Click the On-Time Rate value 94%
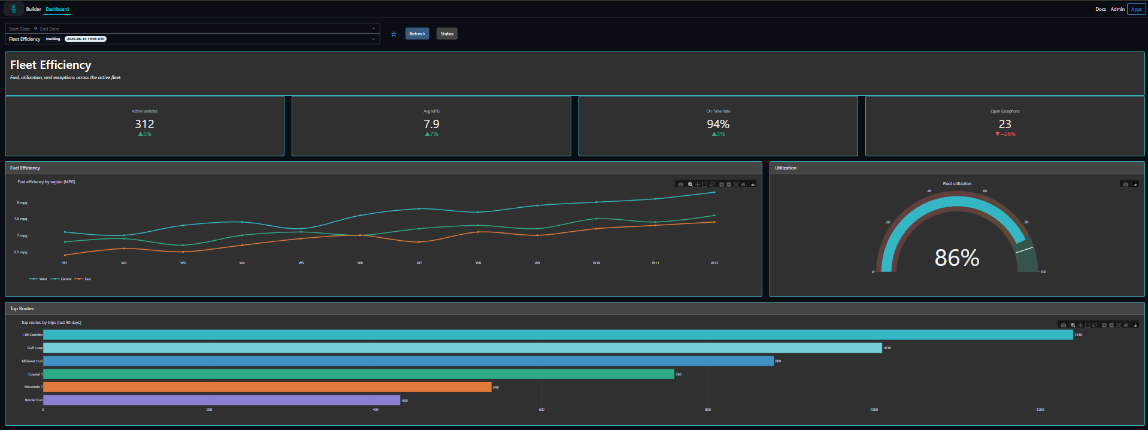The image size is (1148, 430). click(718, 124)
